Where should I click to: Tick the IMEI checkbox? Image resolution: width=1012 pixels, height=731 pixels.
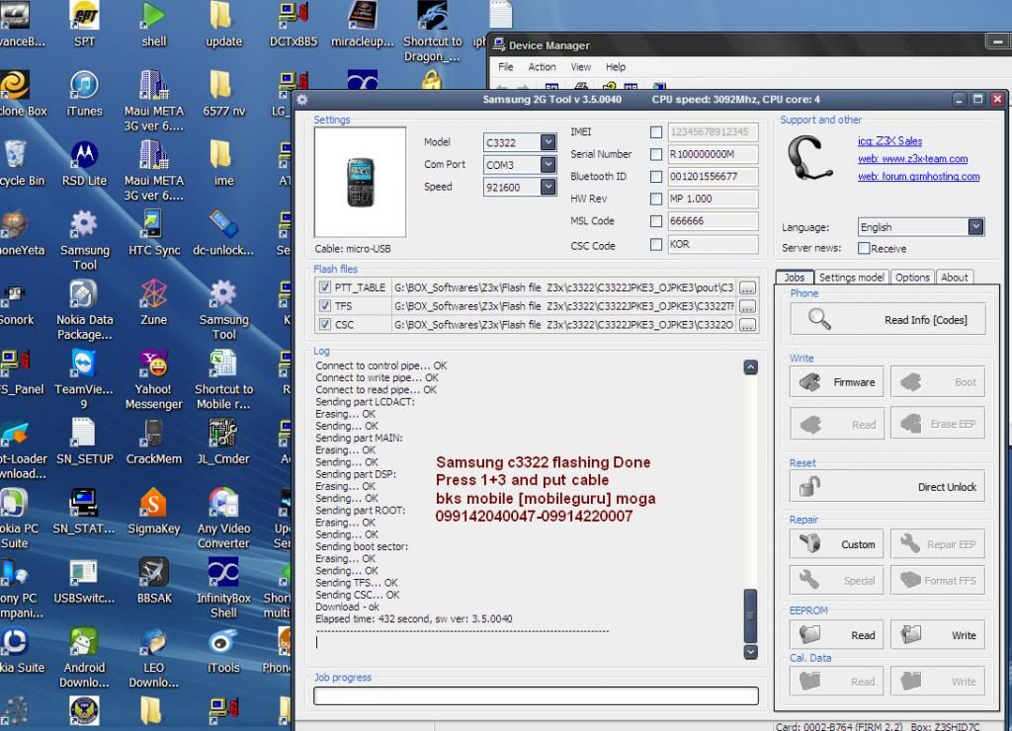point(656,132)
